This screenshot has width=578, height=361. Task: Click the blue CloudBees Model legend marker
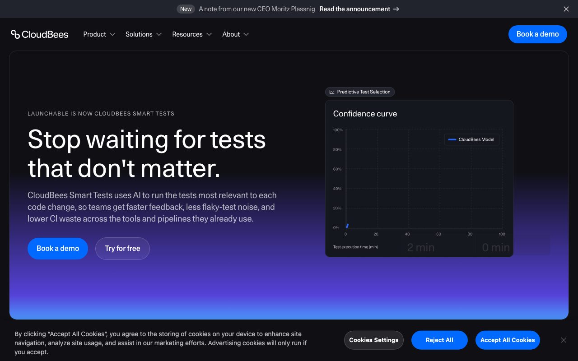452,139
